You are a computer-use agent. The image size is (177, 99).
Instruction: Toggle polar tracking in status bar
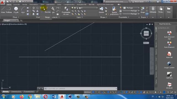pos(108,92)
